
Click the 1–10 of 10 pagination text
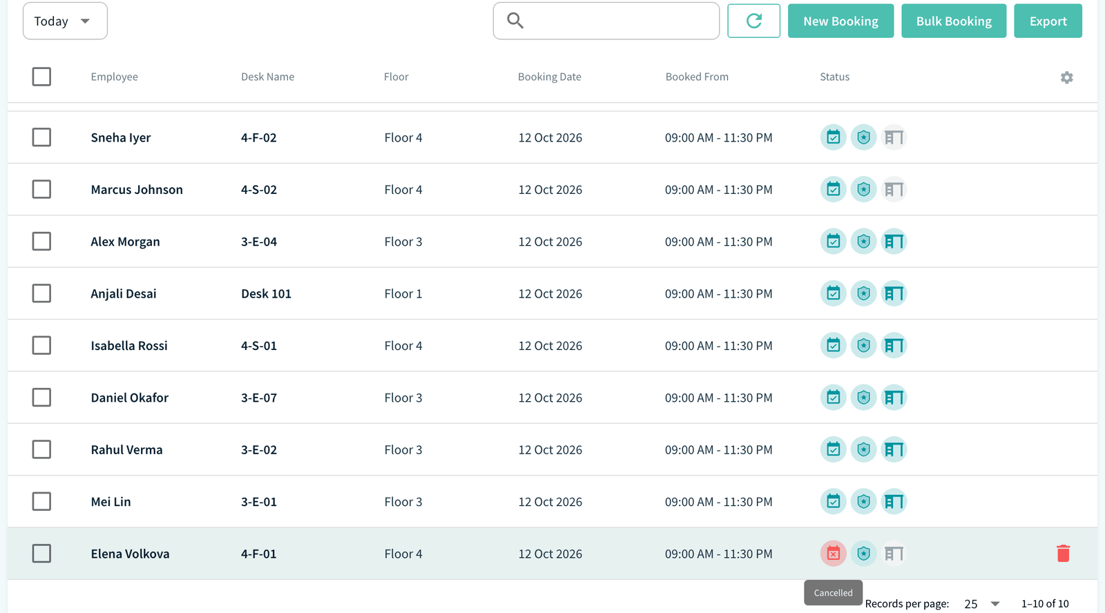pyautogui.click(x=1045, y=604)
